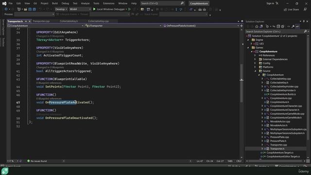Toggle pin on the Transporter.h tab
The height and width of the screenshot is (175, 311).
[26, 21]
